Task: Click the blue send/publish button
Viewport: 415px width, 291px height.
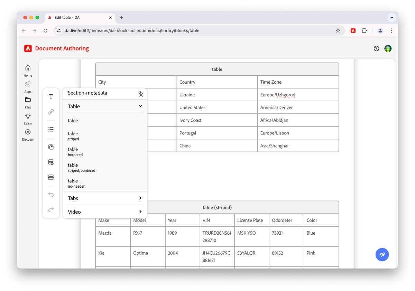Action: pyautogui.click(x=382, y=255)
